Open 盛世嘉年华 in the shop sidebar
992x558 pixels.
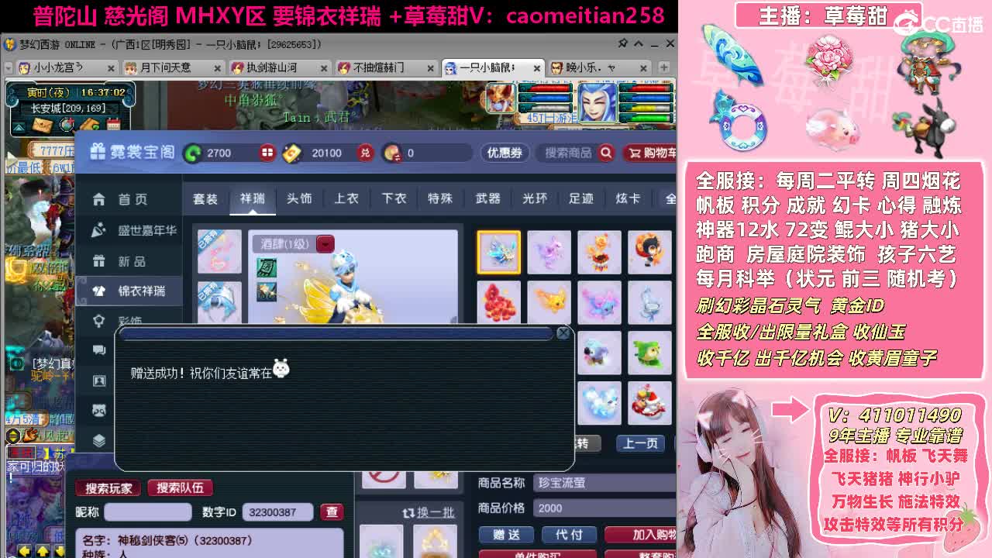pos(129,230)
